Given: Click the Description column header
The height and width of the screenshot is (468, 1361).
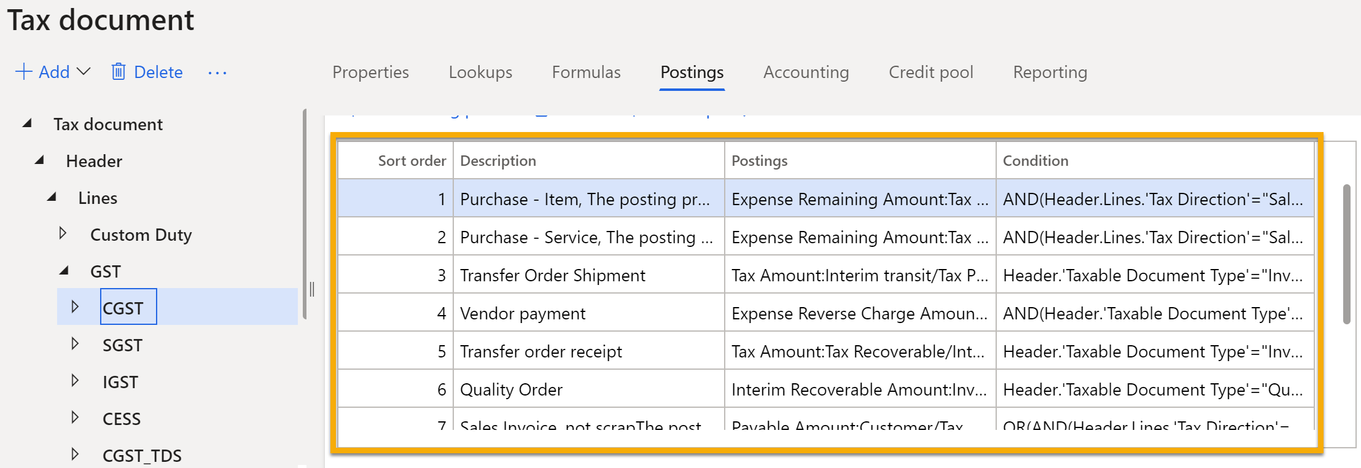Looking at the screenshot, I should [x=589, y=161].
